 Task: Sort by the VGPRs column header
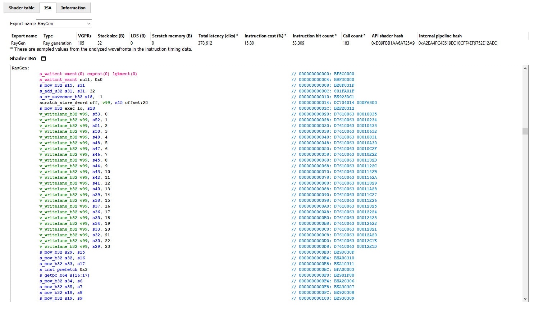tap(85, 36)
